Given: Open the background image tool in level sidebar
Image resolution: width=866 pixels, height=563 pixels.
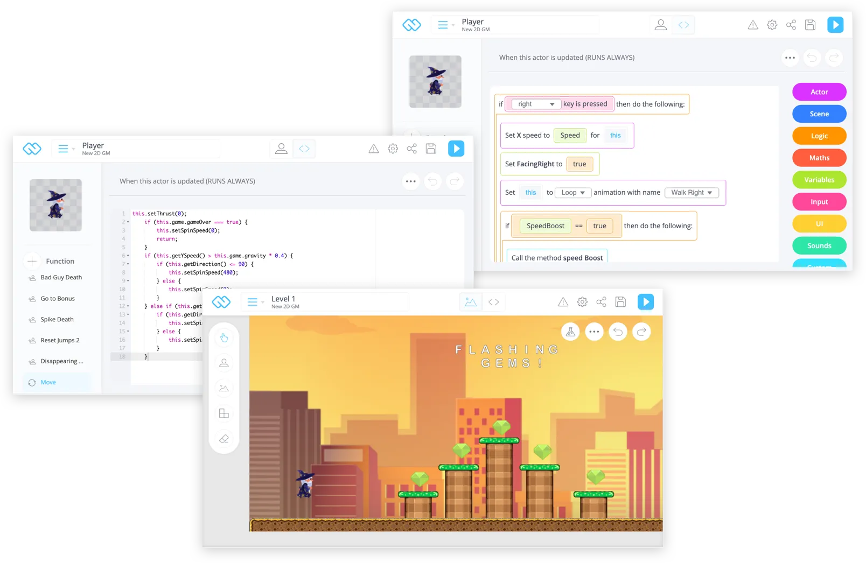Looking at the screenshot, I should click(224, 388).
